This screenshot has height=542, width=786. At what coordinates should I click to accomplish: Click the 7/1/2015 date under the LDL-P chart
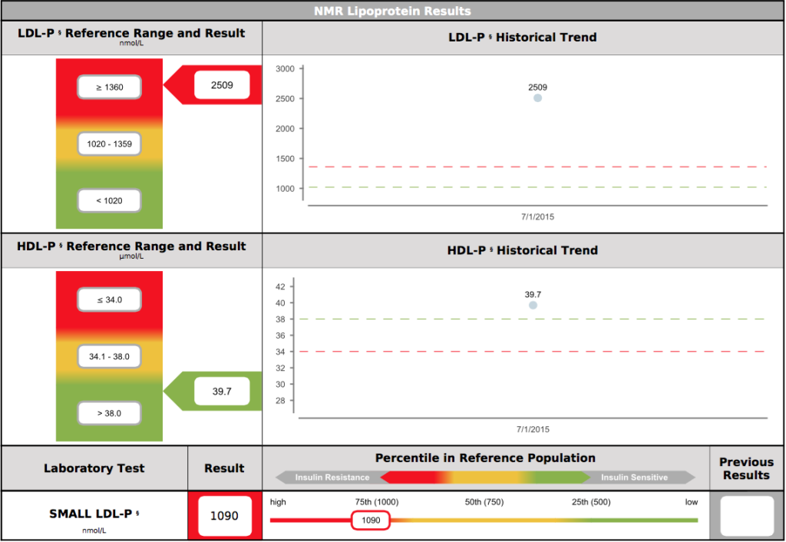click(x=537, y=216)
